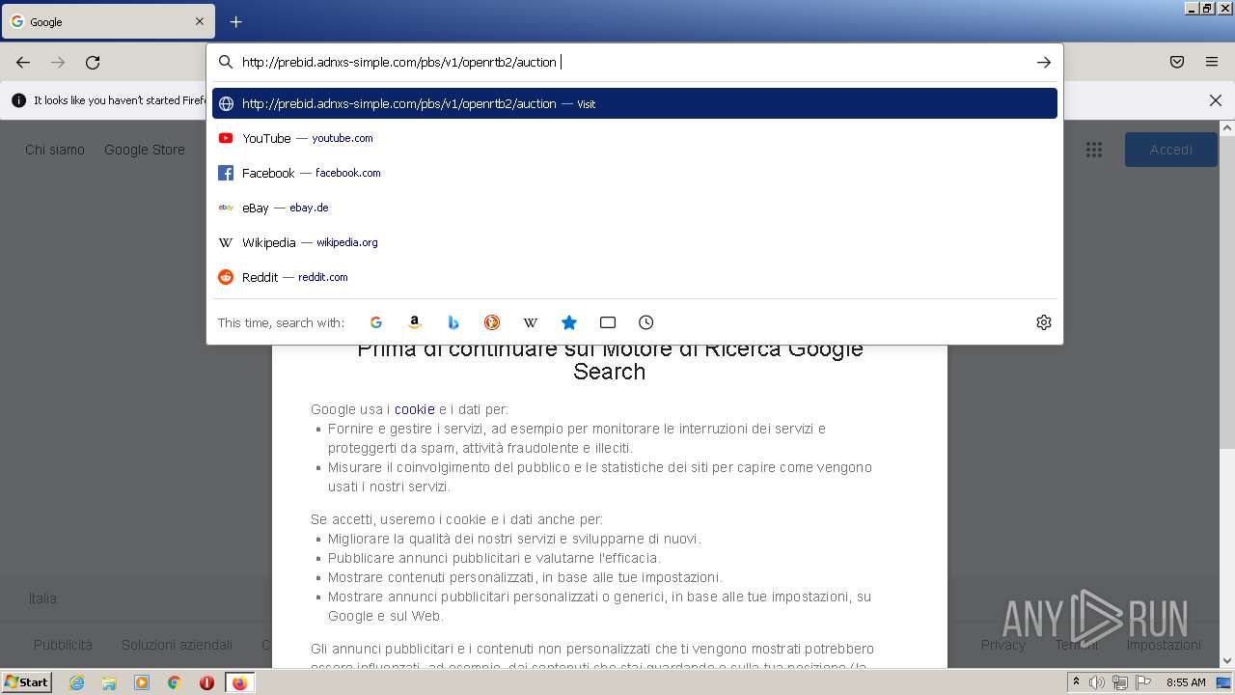Screen dimensions: 1235x695
Task: Search this time with Wikipedia icon
Action: (531, 322)
